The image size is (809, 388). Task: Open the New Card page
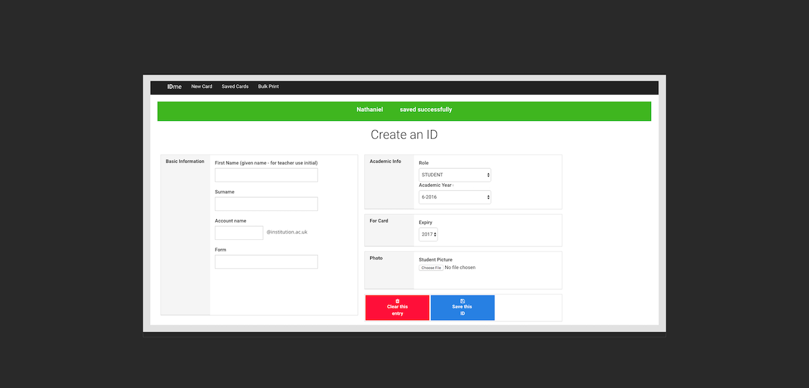click(x=202, y=87)
